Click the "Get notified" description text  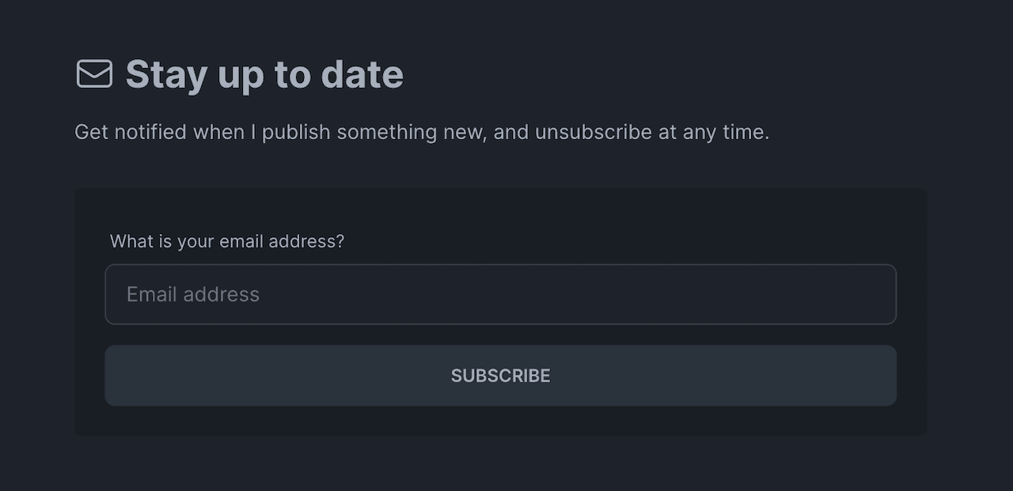coord(421,132)
